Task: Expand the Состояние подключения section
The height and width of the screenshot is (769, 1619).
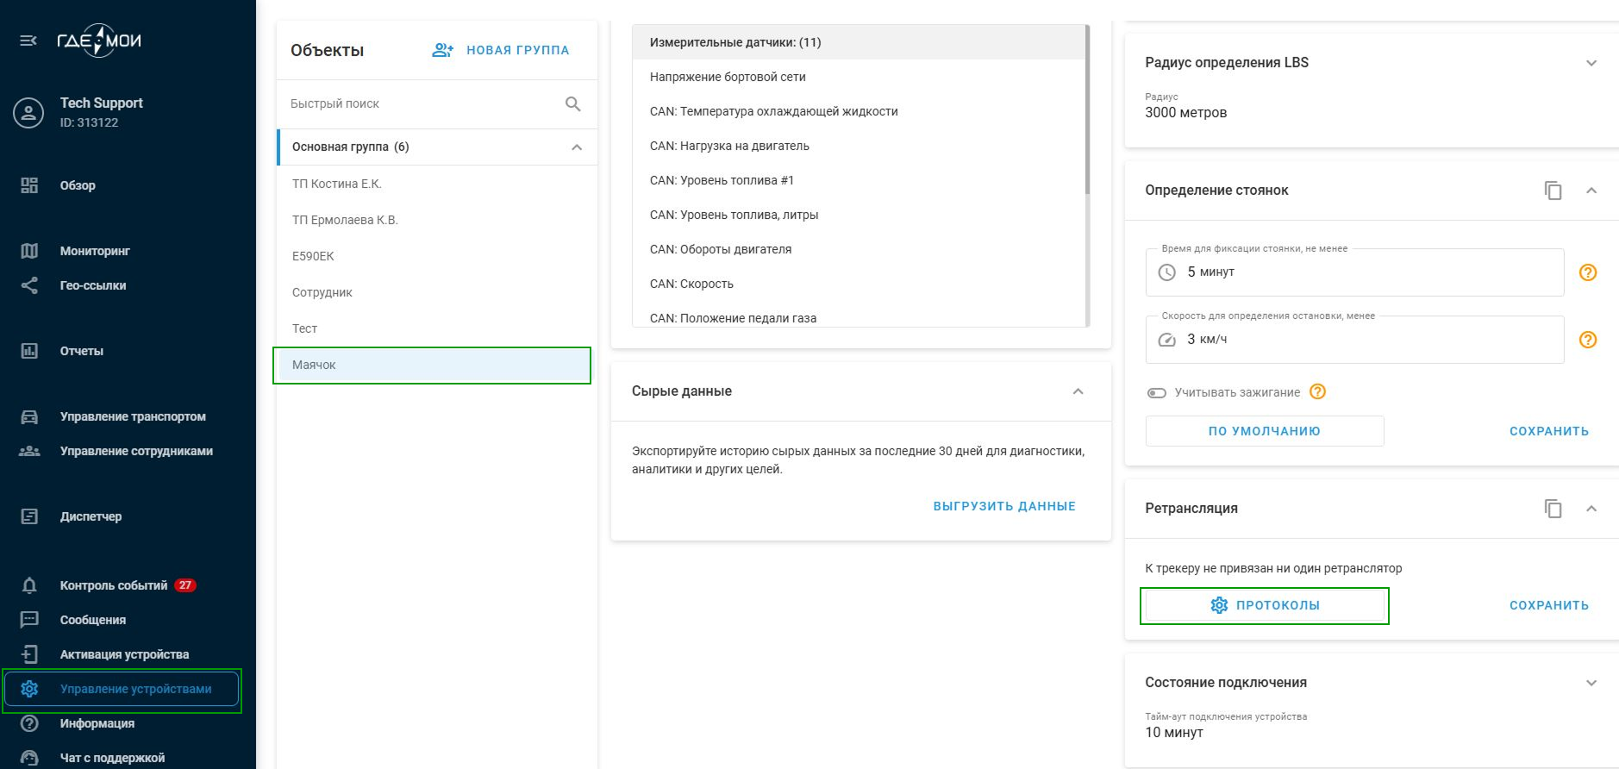Action: [1591, 683]
